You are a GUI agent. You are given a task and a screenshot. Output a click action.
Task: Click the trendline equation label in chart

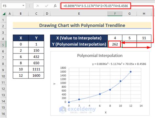pyautogui.click(x=119, y=64)
